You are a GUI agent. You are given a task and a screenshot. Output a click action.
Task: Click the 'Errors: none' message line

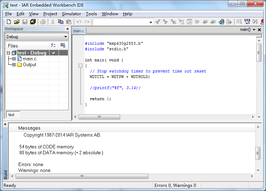(x=31, y=165)
